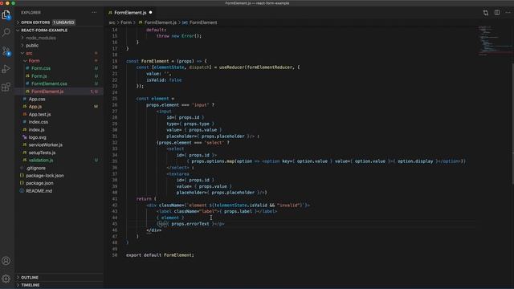514x289 pixels.
Task: Expand the Outline panel
Action: tap(30, 278)
